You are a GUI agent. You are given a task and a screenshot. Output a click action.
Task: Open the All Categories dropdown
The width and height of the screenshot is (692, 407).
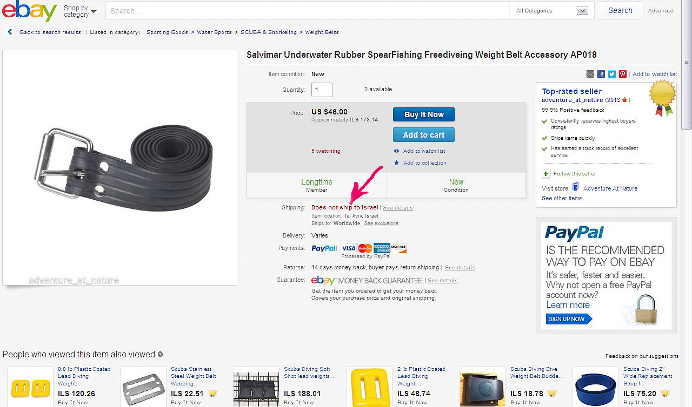pyautogui.click(x=551, y=11)
